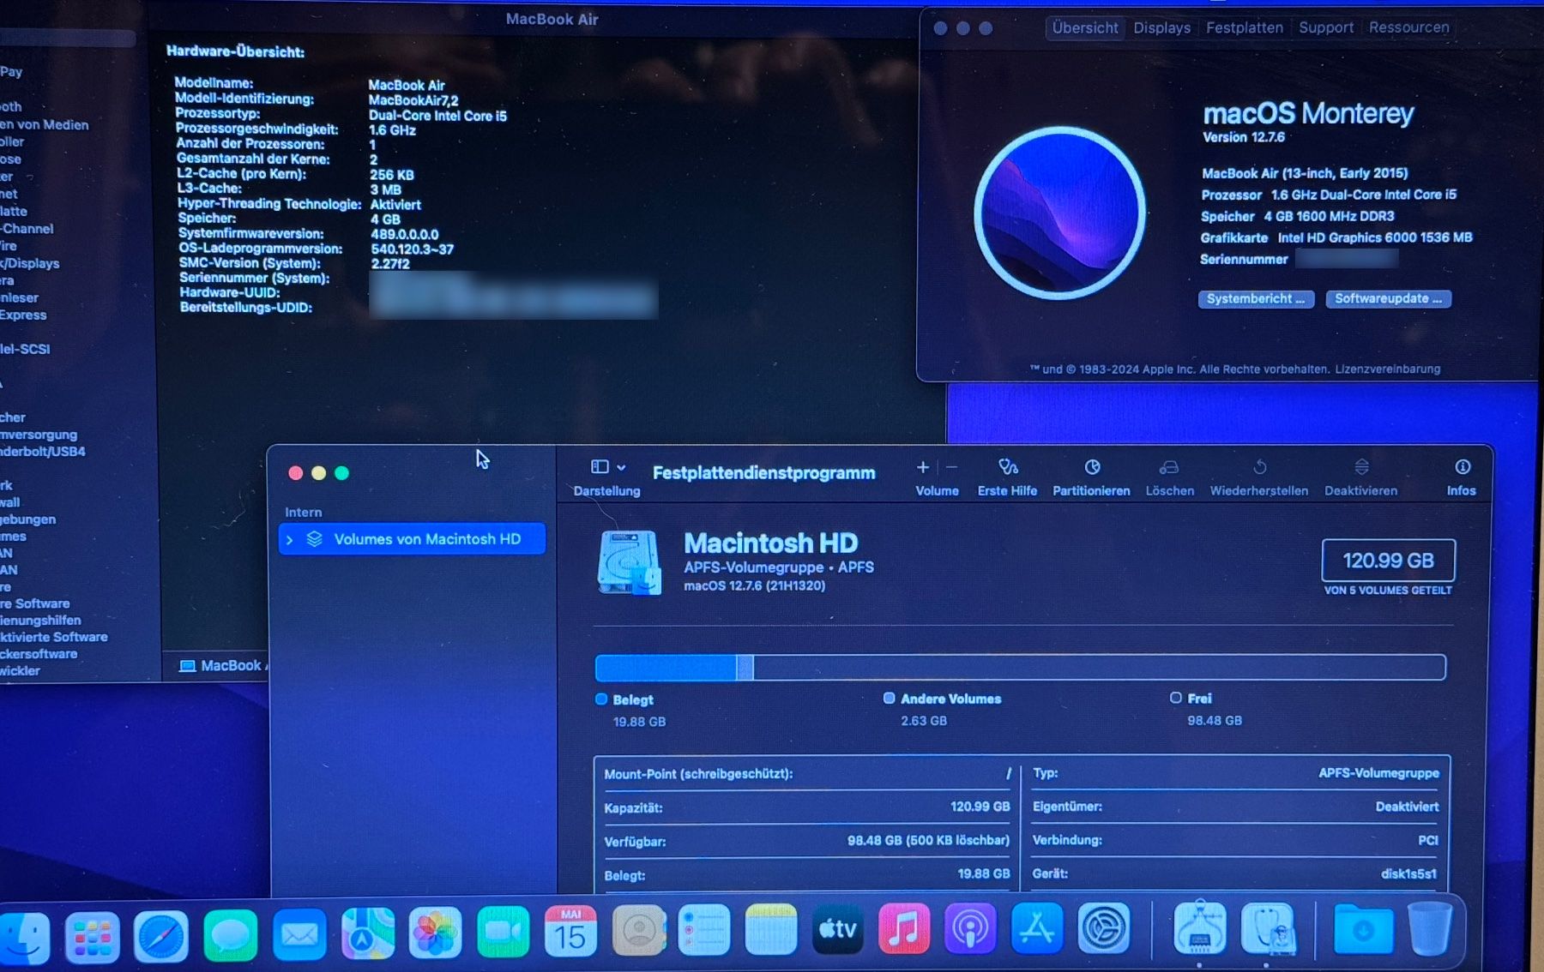Click the MacBookAir7,2 model identifier value
The height and width of the screenshot is (972, 1544).
click(x=413, y=100)
